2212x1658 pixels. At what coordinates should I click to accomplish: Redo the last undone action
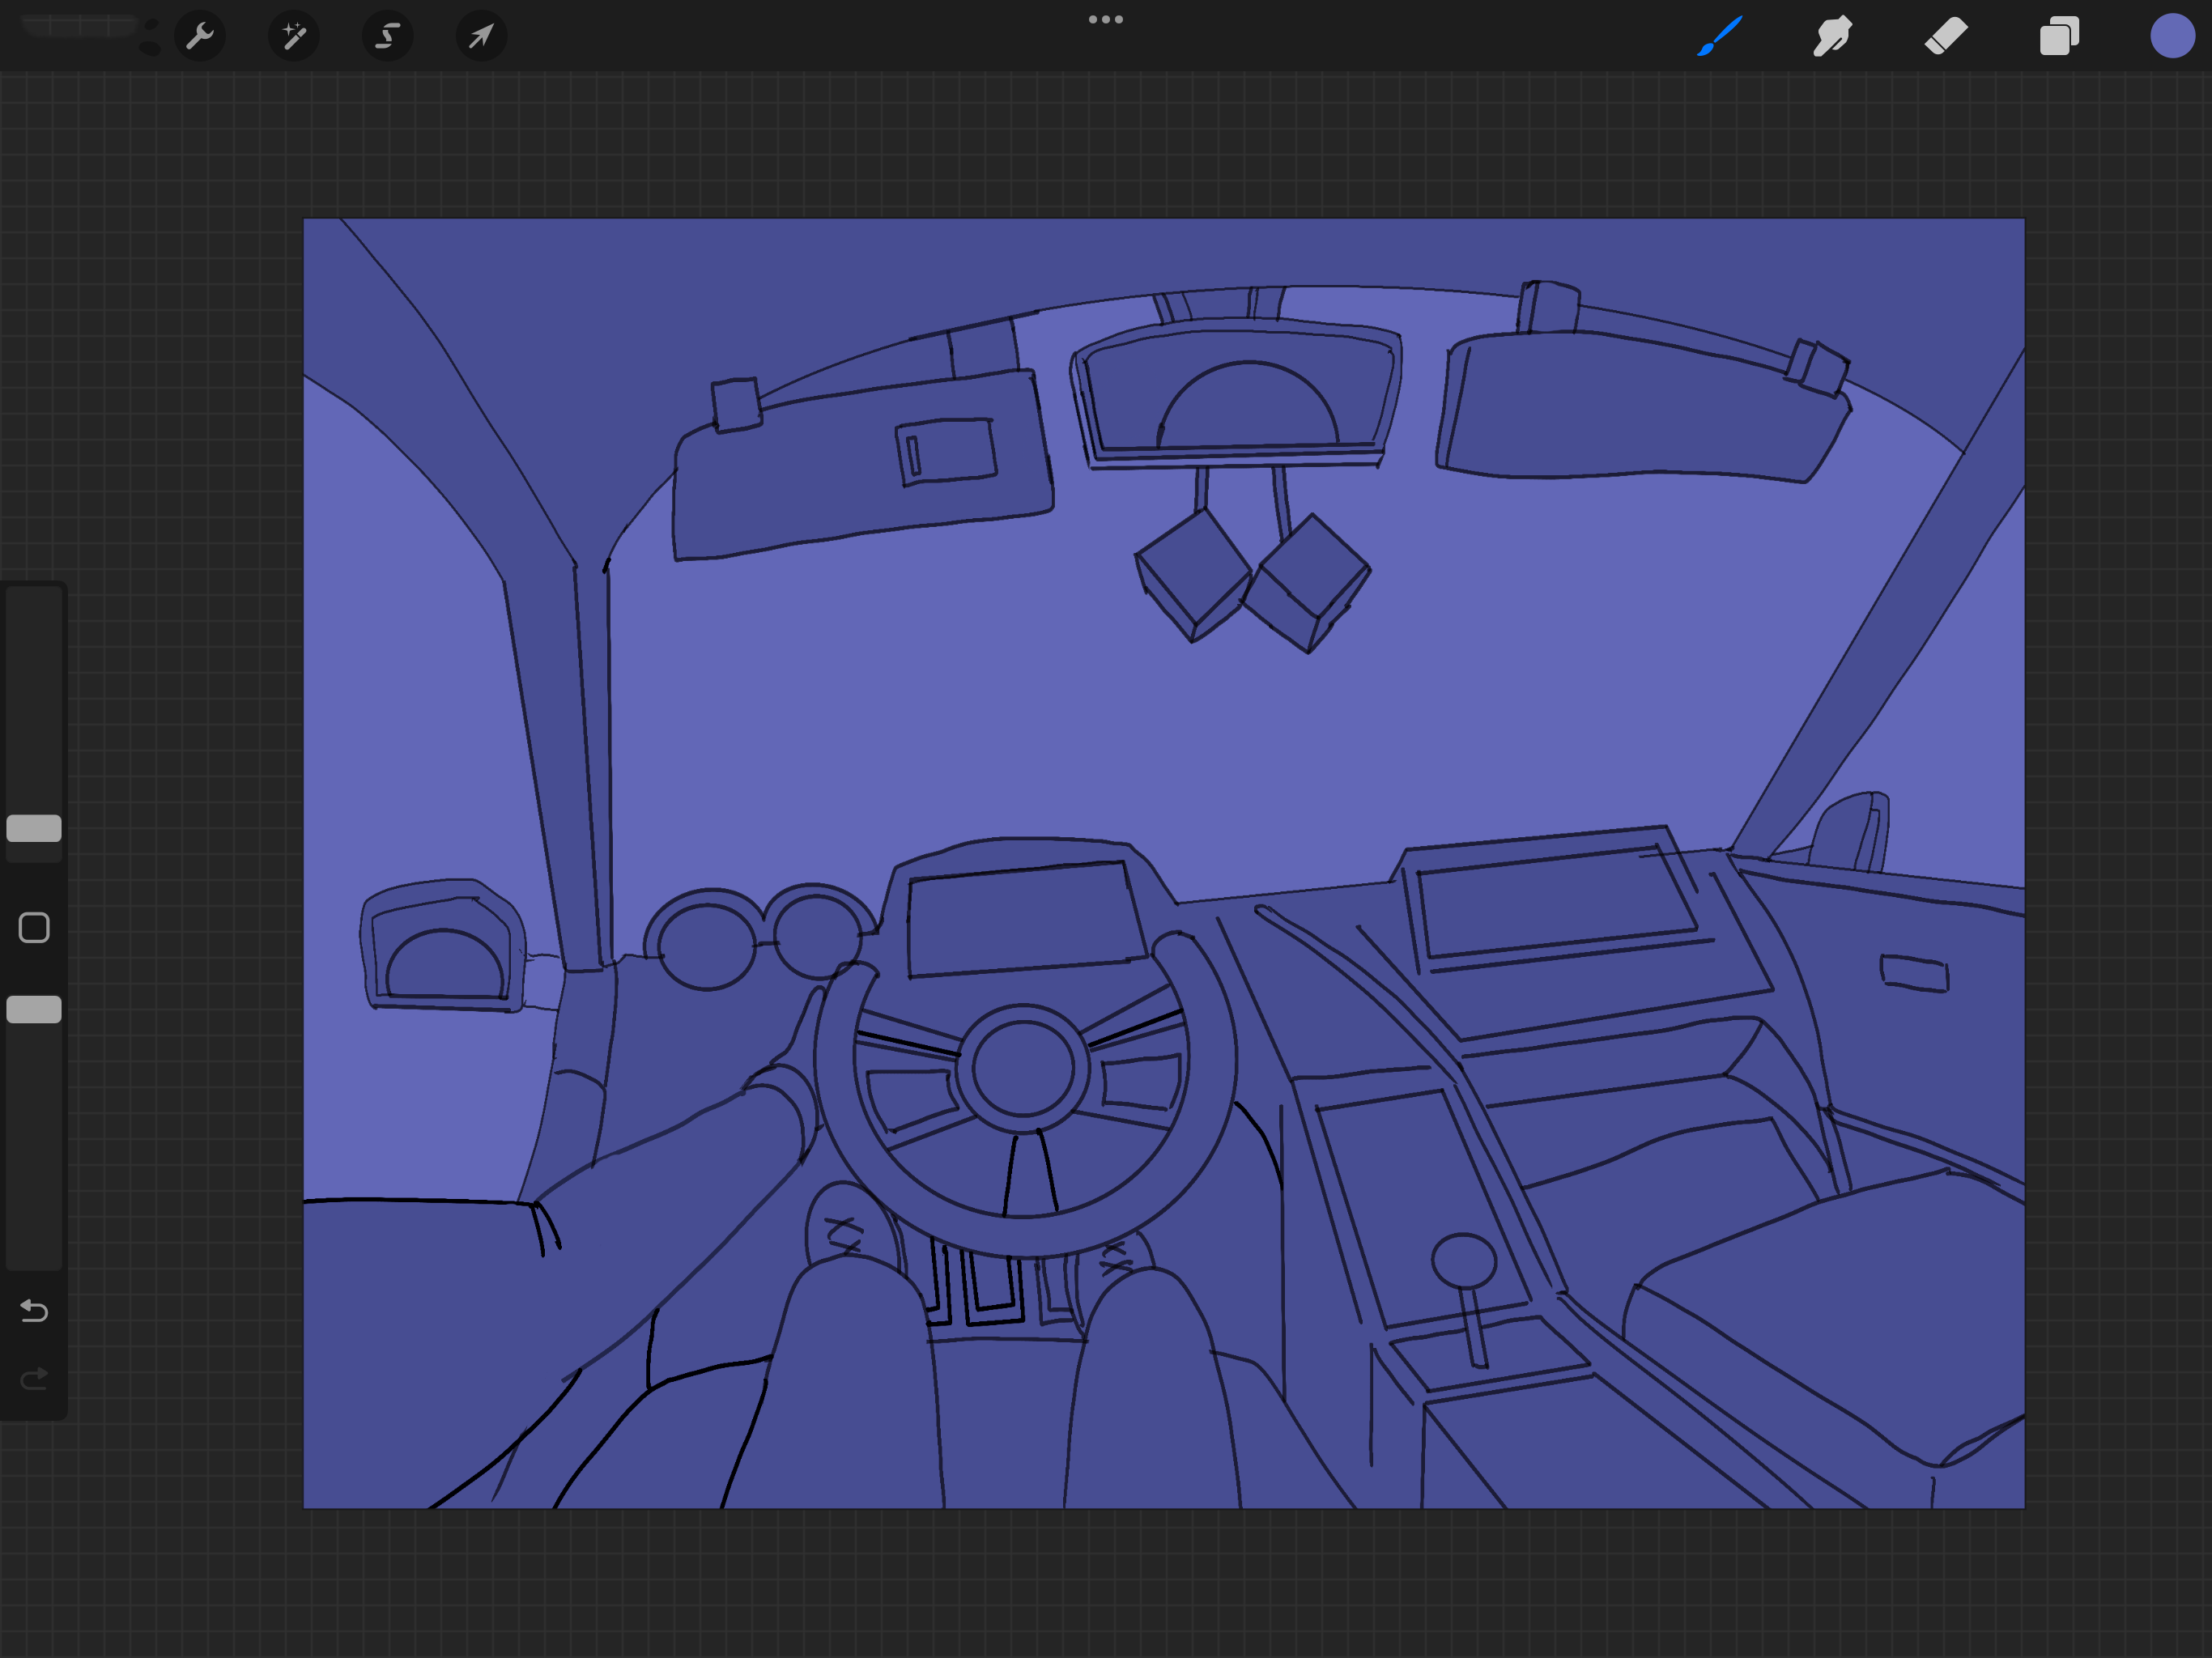34,1379
